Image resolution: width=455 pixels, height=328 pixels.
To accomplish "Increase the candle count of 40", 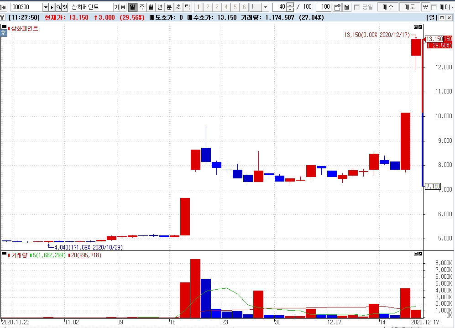I will click(x=290, y=5).
